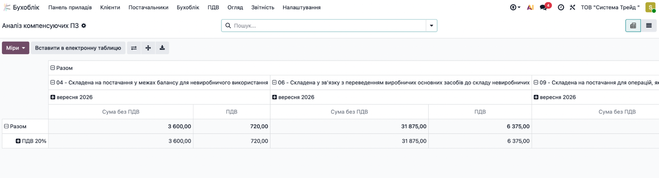This screenshot has height=178, width=659.
Task: Open the Міри measures dropdown
Action: (15, 48)
